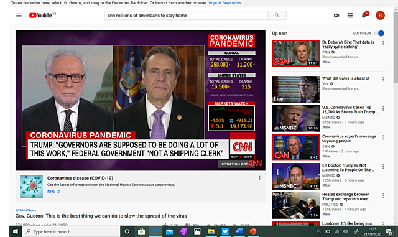Open options for the ER Doctor video
The image size is (398, 237).
click(383, 167)
